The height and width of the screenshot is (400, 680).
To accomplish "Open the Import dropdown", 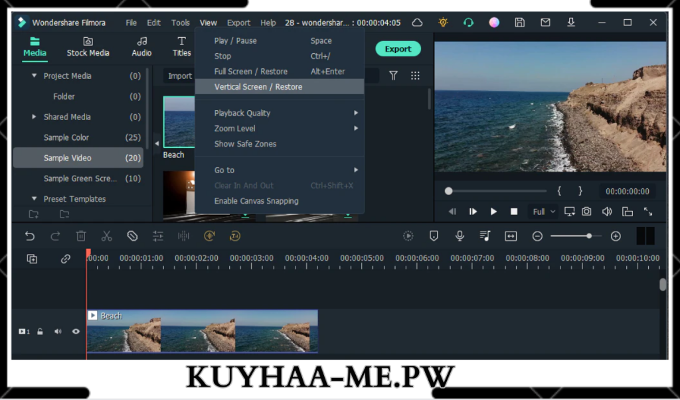I will (179, 76).
